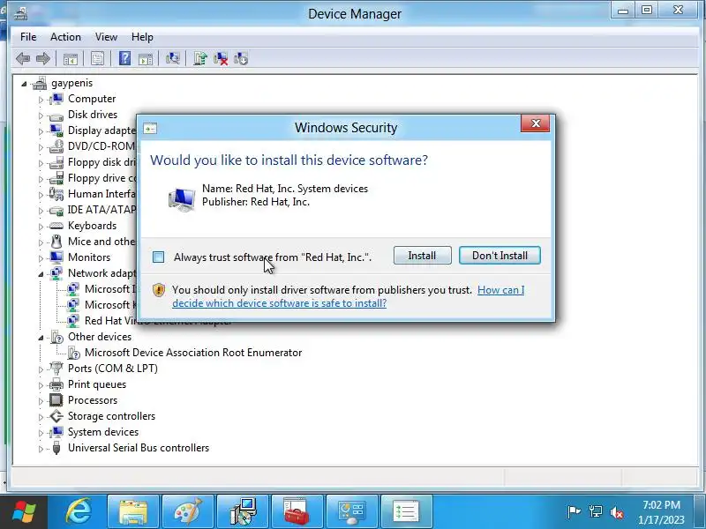Open the Start button on the taskbar
706x529 pixels.
tap(24, 511)
